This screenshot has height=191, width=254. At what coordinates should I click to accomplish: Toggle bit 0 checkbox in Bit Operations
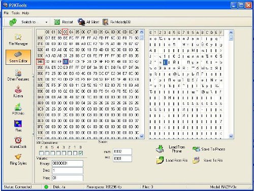81,153
